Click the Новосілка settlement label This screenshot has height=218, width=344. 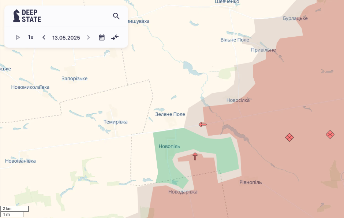(238, 100)
